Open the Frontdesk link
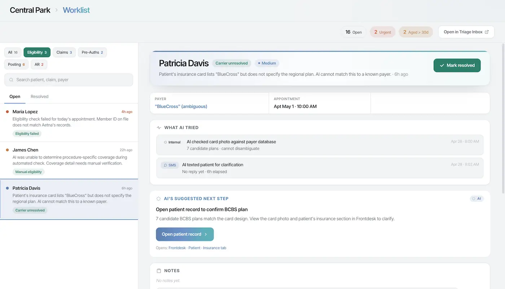This screenshot has height=289, width=505. coord(177,248)
